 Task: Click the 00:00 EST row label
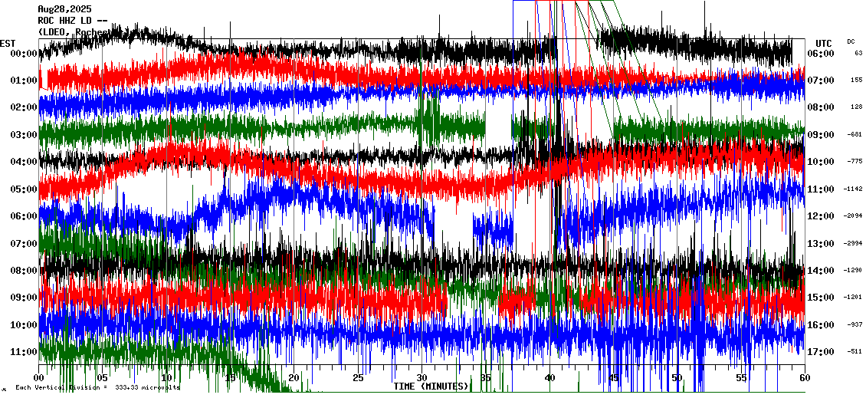pos(23,54)
